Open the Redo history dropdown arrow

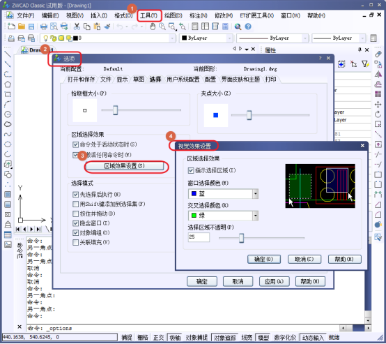(x=141, y=27)
